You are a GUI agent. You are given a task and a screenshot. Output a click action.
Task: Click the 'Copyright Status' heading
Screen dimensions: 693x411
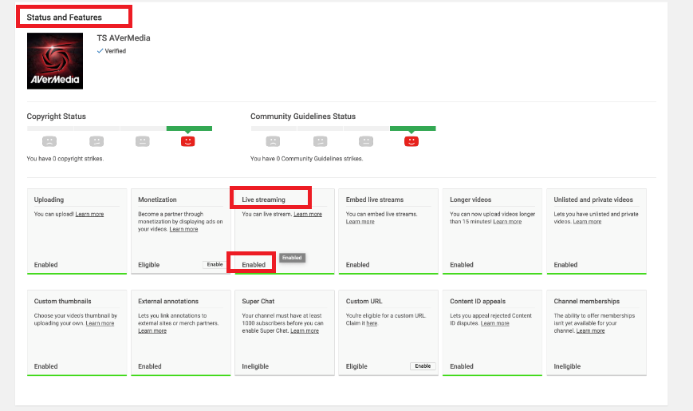[56, 117]
